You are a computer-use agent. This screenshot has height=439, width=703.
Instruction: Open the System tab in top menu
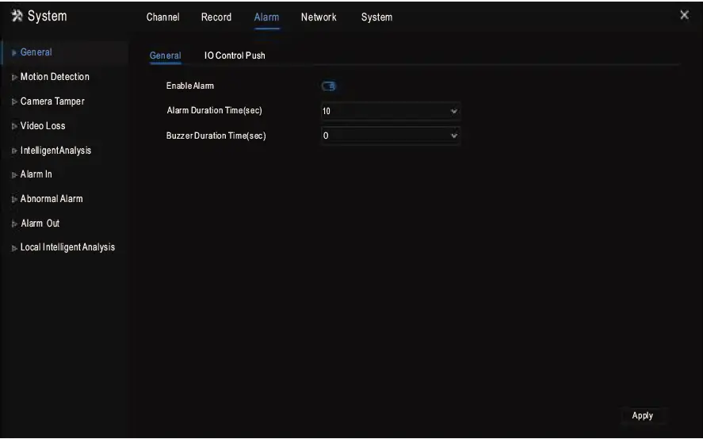coord(376,17)
